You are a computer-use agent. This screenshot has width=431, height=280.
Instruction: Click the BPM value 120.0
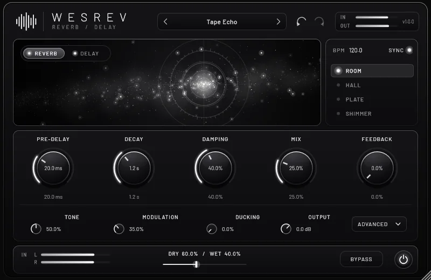pyautogui.click(x=356, y=50)
